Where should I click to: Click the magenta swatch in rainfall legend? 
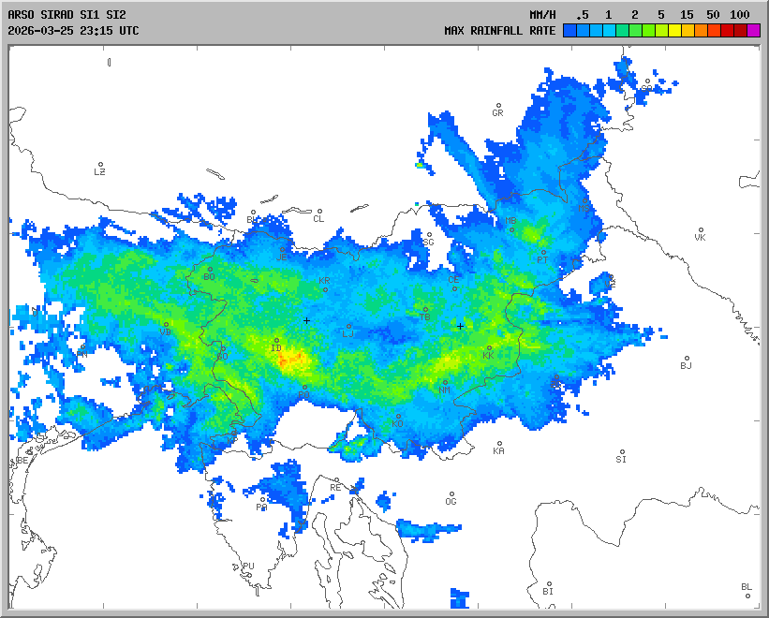click(x=753, y=30)
